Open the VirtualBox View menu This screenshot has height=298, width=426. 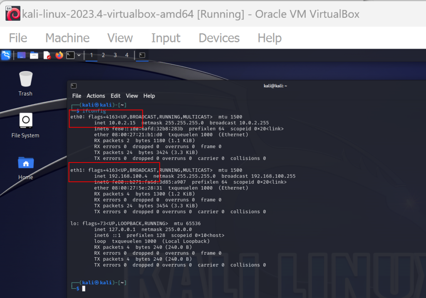pyautogui.click(x=120, y=38)
